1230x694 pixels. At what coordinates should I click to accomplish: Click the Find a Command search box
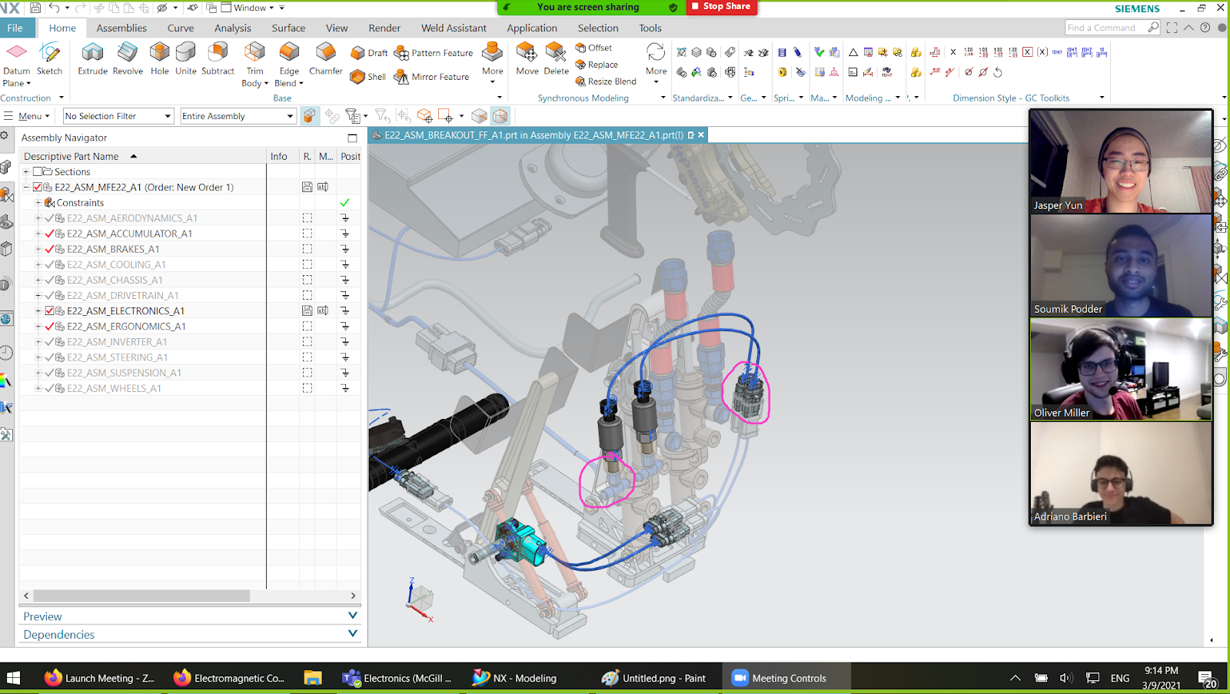pos(1105,28)
